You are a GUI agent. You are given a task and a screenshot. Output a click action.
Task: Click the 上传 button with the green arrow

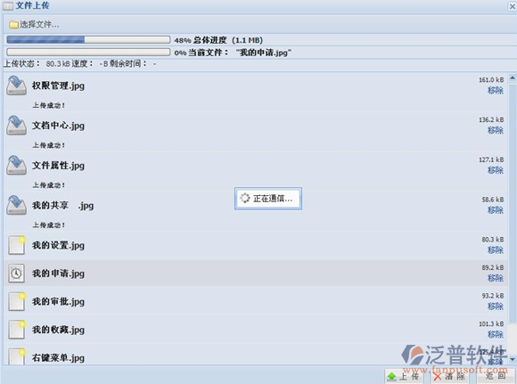point(403,376)
